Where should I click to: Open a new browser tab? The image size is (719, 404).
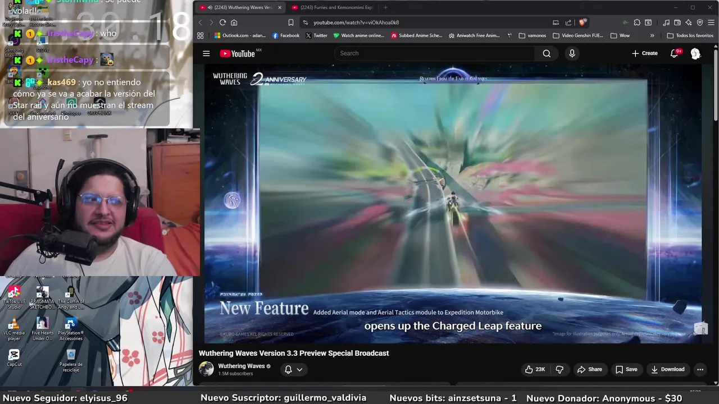385,8
